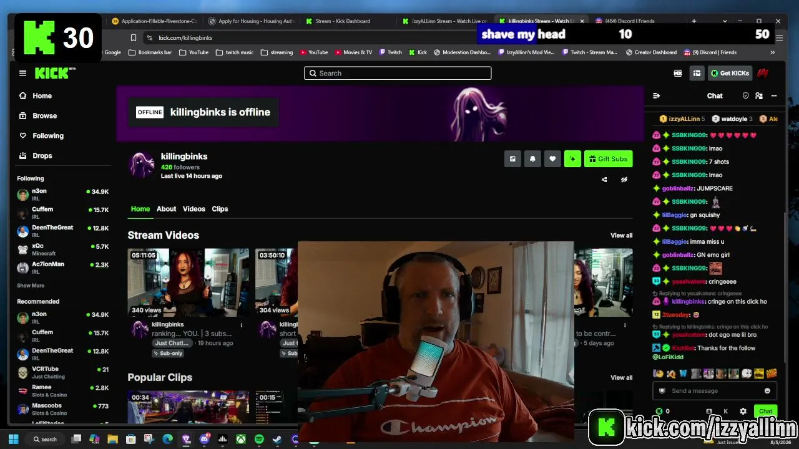Click the Gift Subs button
This screenshot has height=449, width=799.
609,159
